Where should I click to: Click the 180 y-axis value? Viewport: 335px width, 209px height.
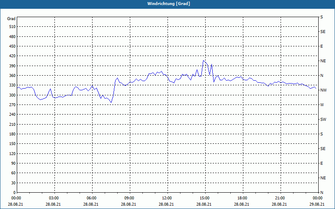(13, 134)
